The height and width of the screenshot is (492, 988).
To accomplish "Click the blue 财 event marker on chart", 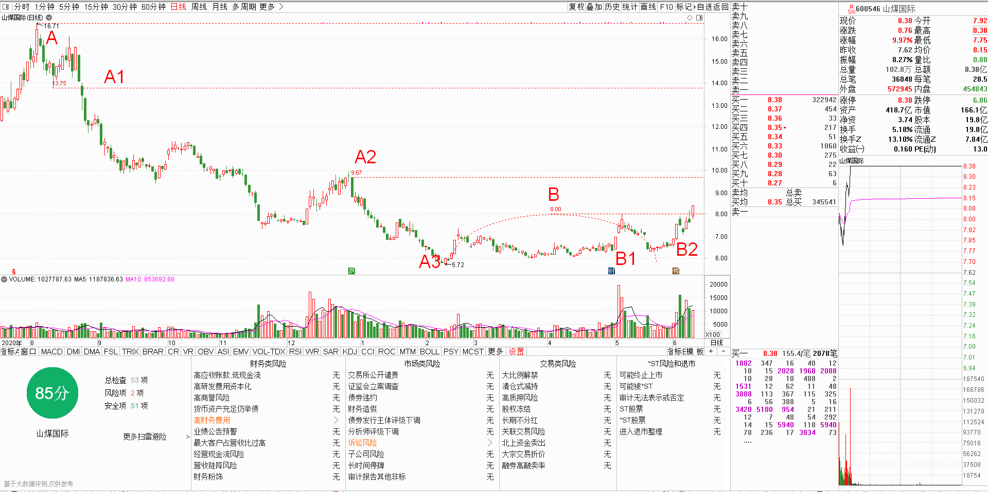I will click(x=611, y=271).
